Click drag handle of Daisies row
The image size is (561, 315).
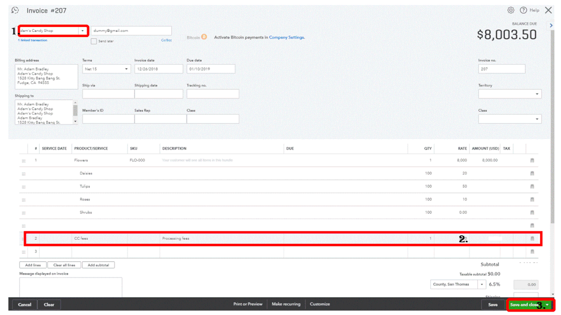pos(24,174)
